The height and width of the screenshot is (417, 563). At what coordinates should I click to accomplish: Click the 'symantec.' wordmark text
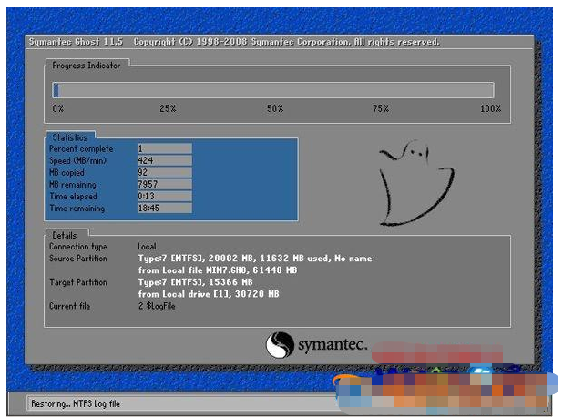(333, 344)
